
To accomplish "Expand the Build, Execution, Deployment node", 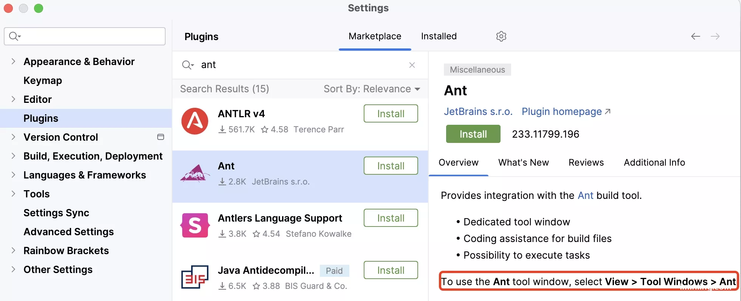I will pyautogui.click(x=13, y=156).
